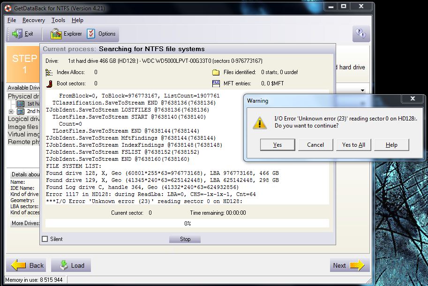Image resolution: width=428 pixels, height=286 pixels.
Task: Open the Recovery menu
Action: click(x=34, y=20)
